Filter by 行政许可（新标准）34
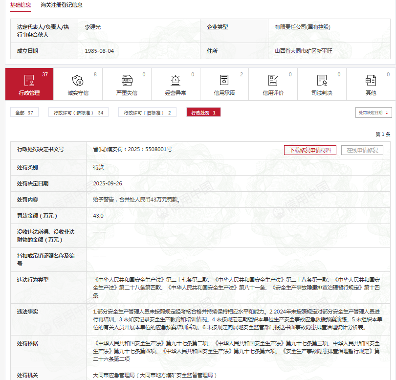This screenshot has height=380, width=396. click(x=78, y=112)
